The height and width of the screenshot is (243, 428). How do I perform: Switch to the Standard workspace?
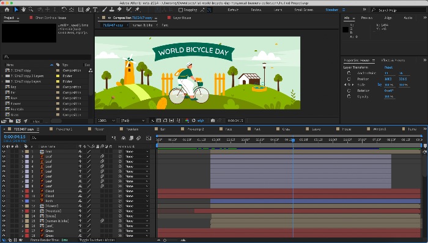331,10
